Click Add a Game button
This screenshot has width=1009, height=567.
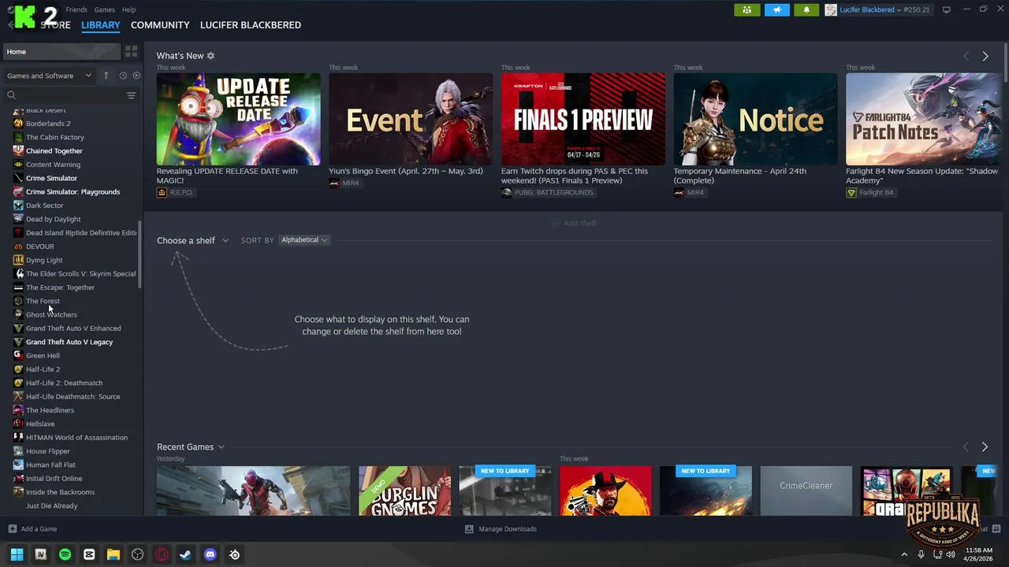coord(32,529)
